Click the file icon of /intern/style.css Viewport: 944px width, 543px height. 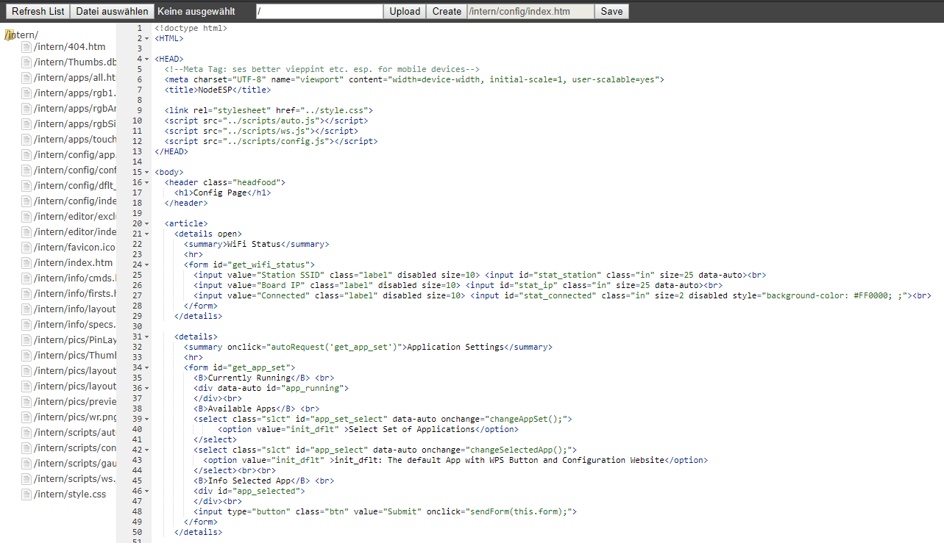click(26, 495)
